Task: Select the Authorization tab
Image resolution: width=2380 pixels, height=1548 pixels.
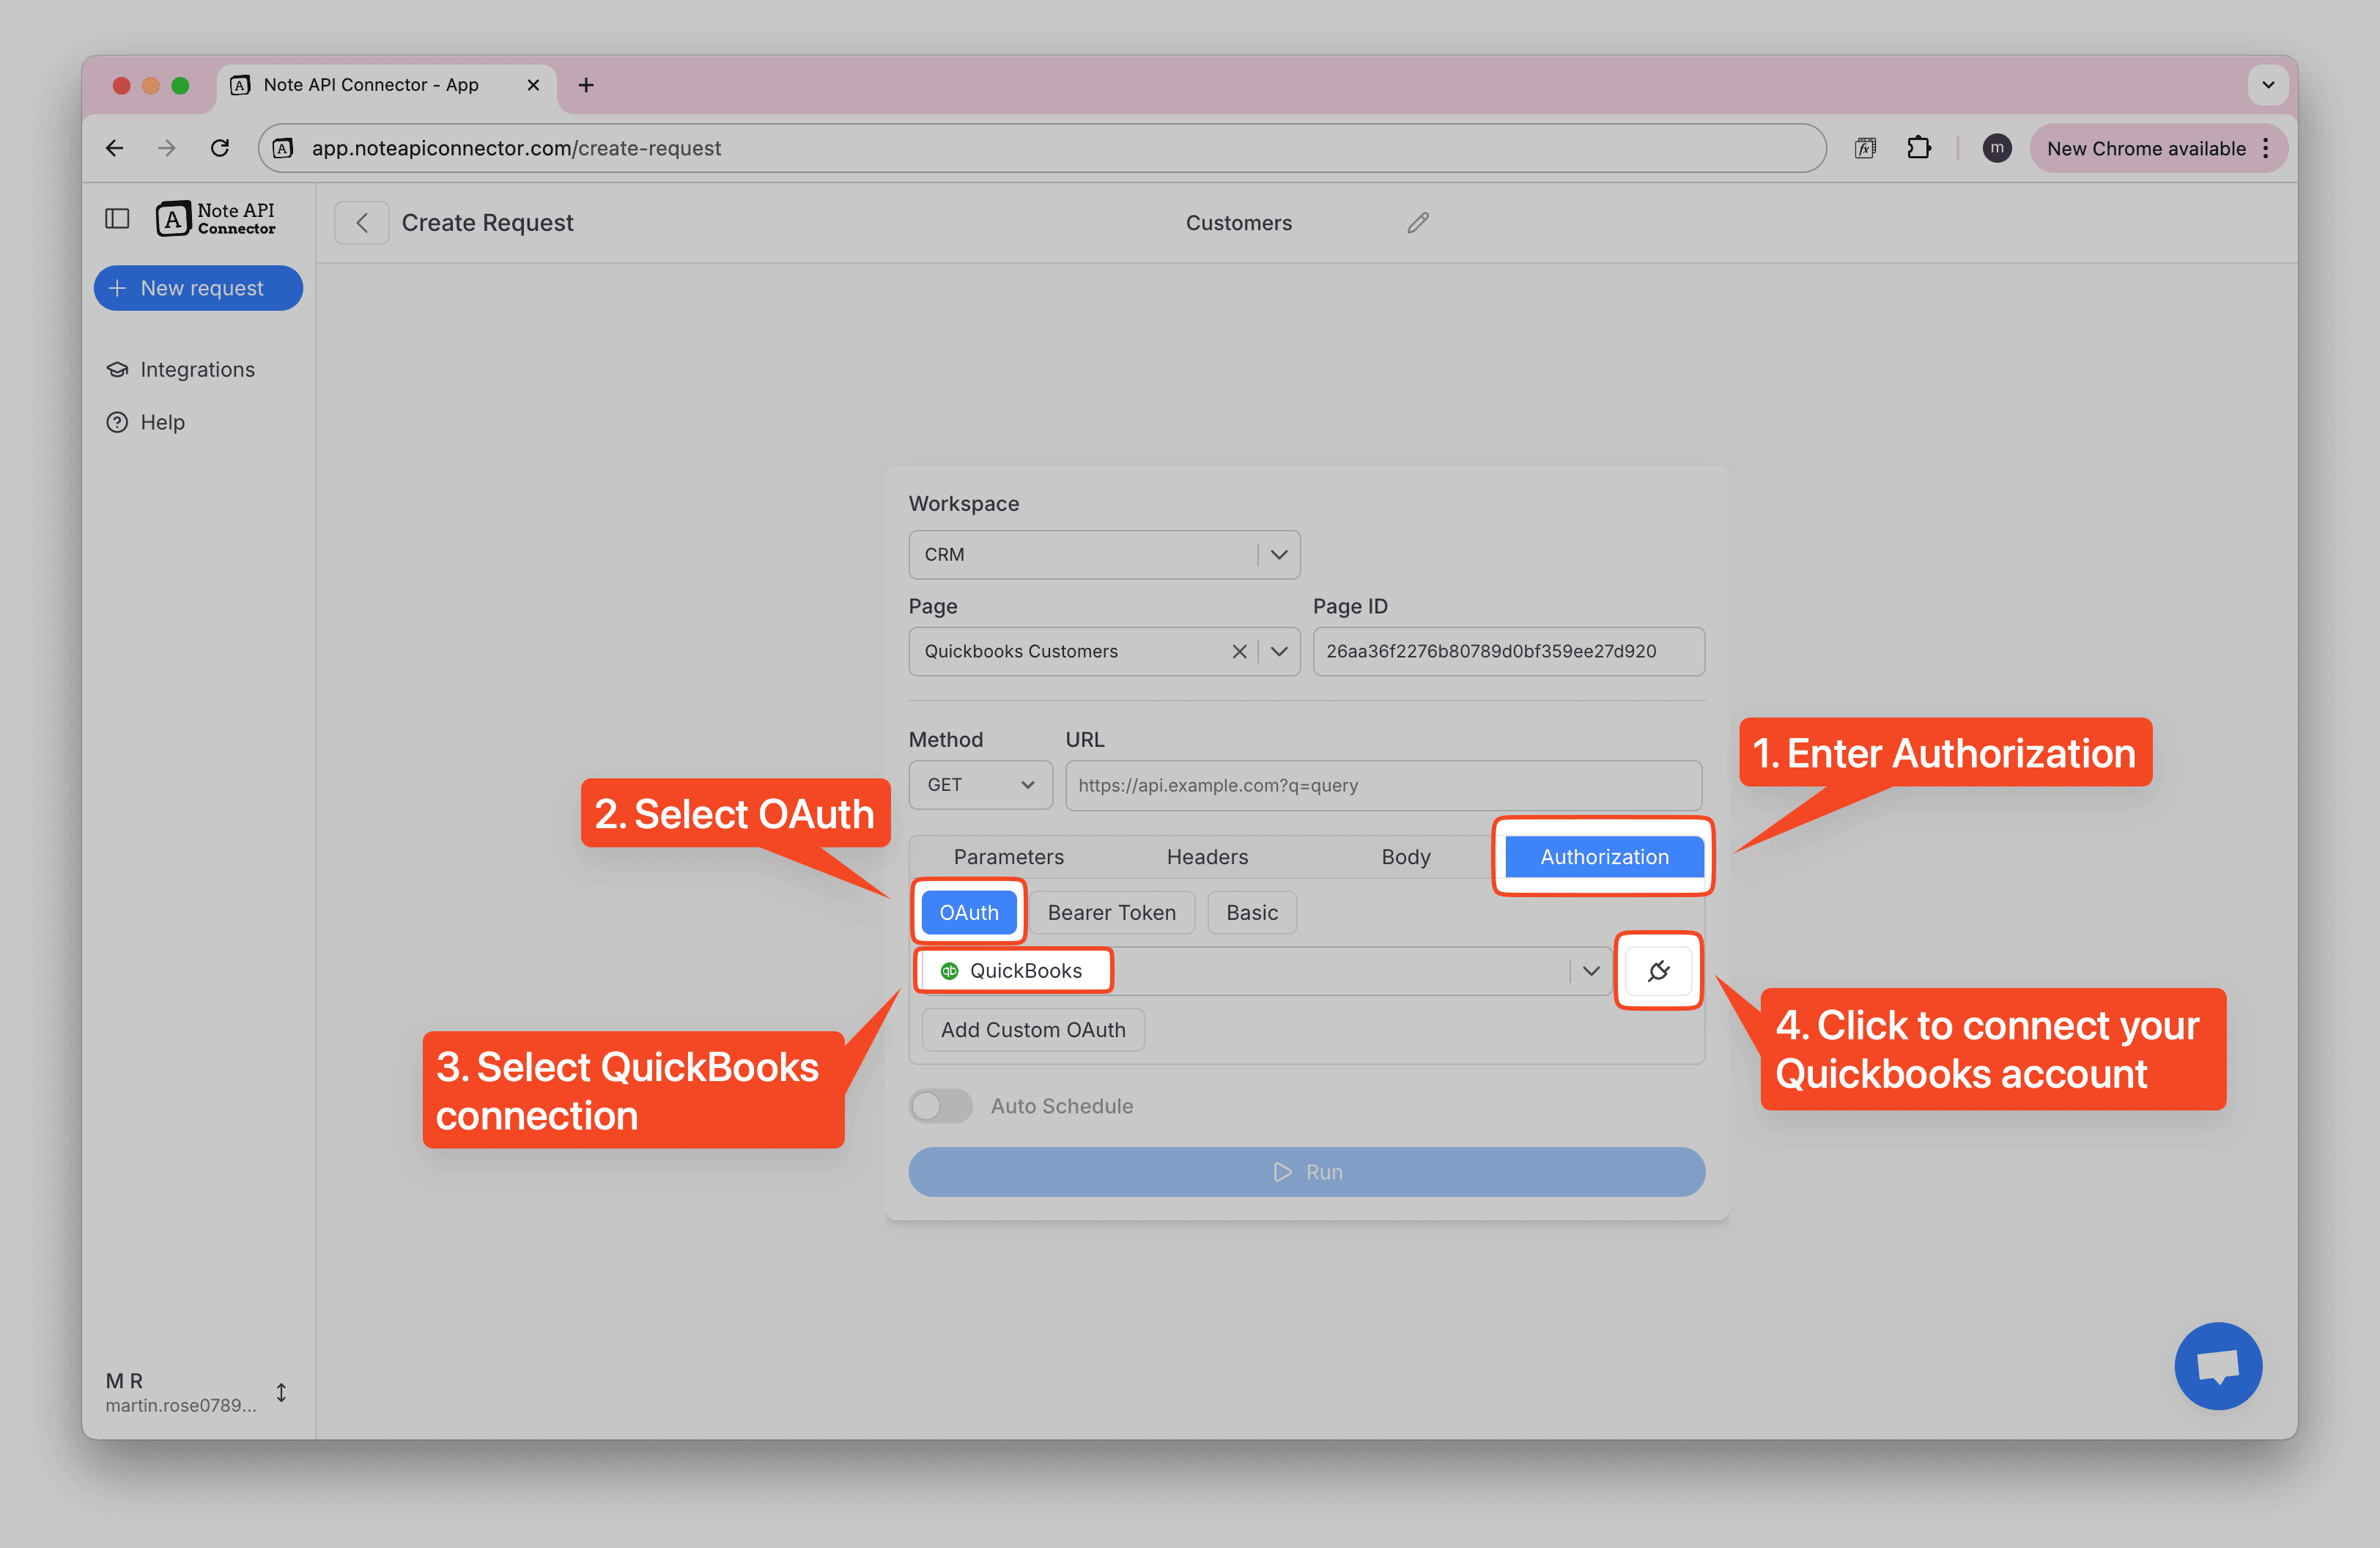Action: click(x=1604, y=856)
